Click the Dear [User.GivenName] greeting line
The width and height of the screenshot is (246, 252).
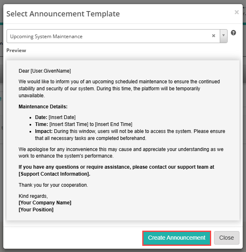(x=45, y=71)
